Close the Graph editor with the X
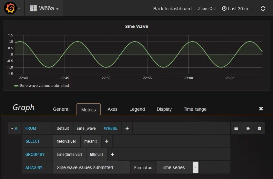This screenshot has height=179, width=273. pos(261,109)
